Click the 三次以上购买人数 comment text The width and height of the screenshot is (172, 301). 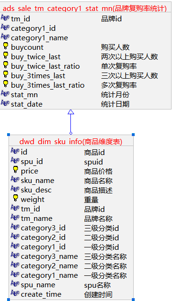129,76
